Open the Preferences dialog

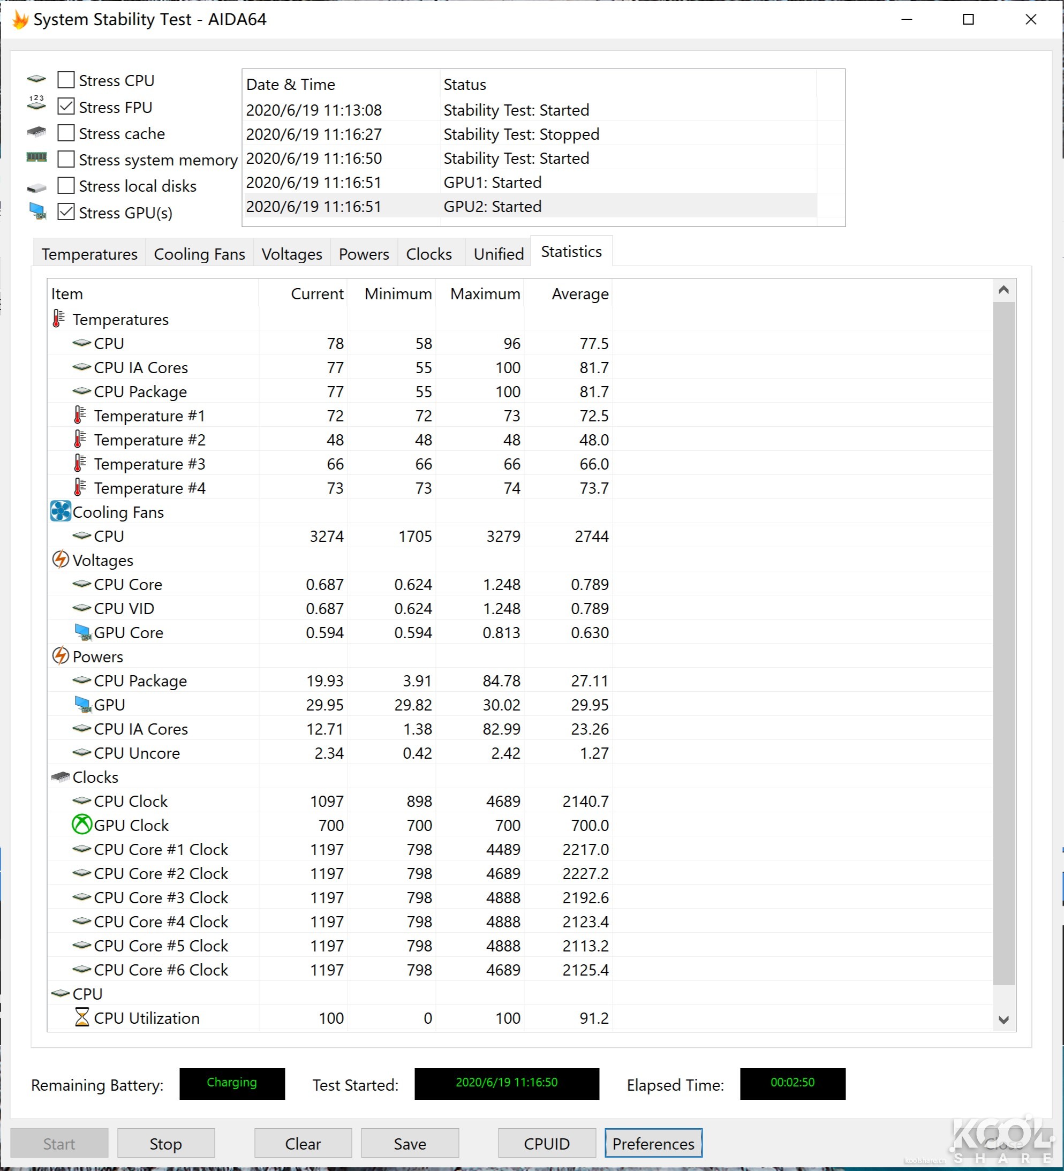click(653, 1143)
